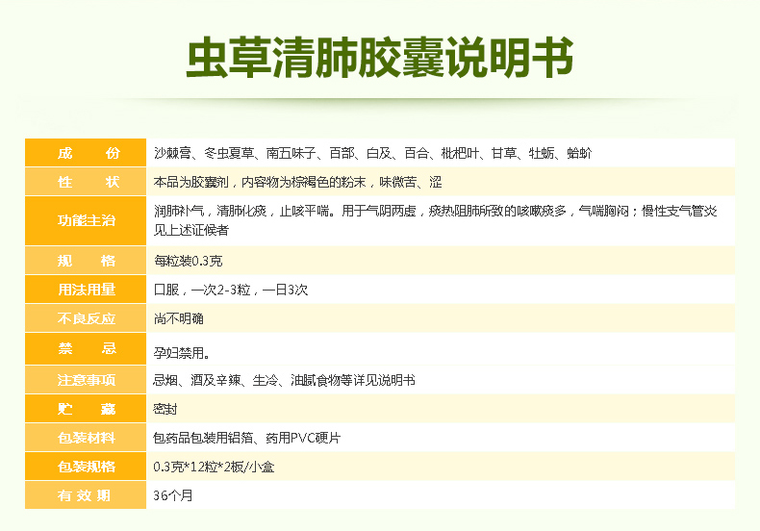
Task: Select the 贮藏 label cell
Action: pos(86,409)
